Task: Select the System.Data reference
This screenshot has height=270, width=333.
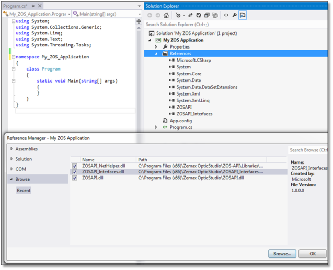Action: point(189,80)
